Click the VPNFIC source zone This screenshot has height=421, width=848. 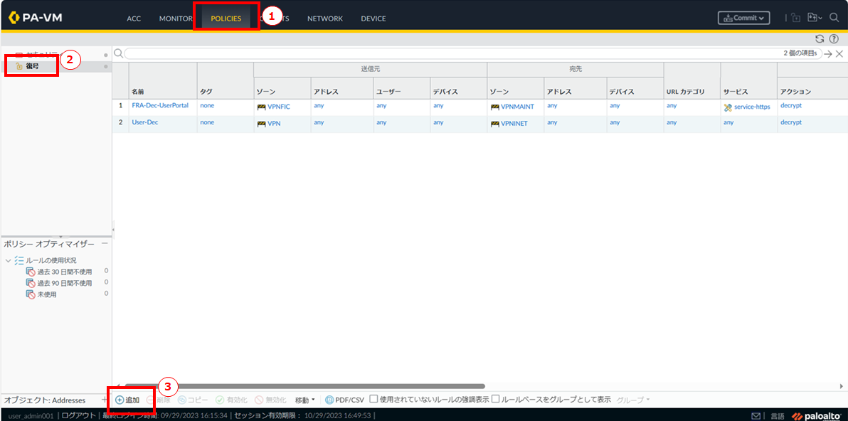coord(279,107)
